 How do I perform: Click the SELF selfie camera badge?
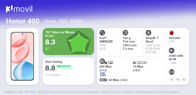pyautogui.click(x=103, y=80)
